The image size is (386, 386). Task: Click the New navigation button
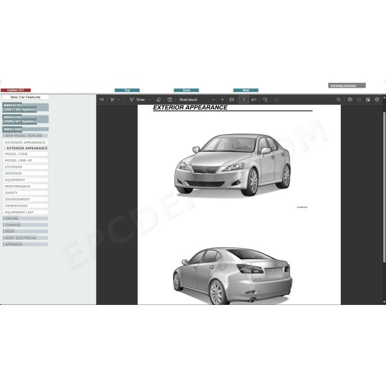tap(246, 90)
